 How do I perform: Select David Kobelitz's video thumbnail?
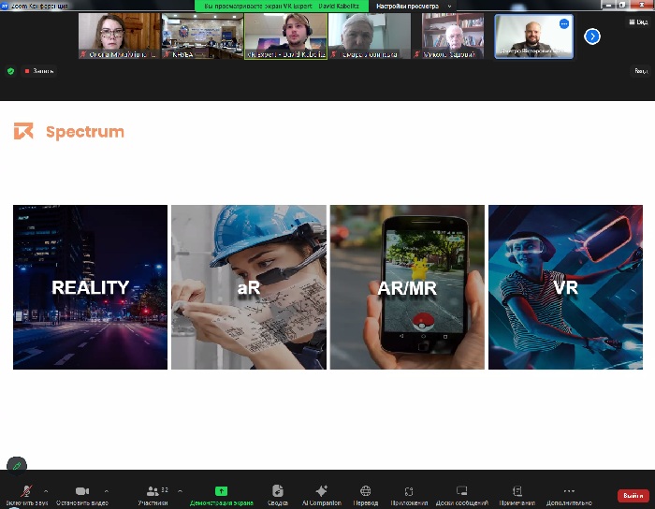tap(285, 36)
